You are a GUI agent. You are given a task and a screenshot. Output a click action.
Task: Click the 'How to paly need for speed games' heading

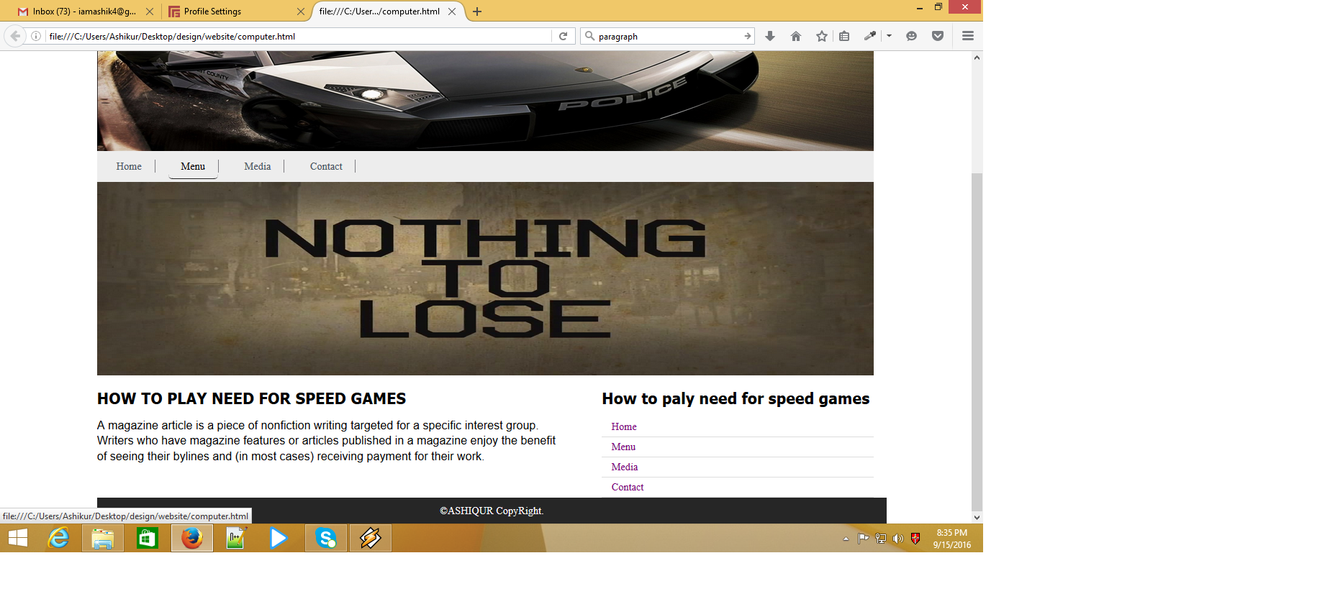tap(736, 399)
